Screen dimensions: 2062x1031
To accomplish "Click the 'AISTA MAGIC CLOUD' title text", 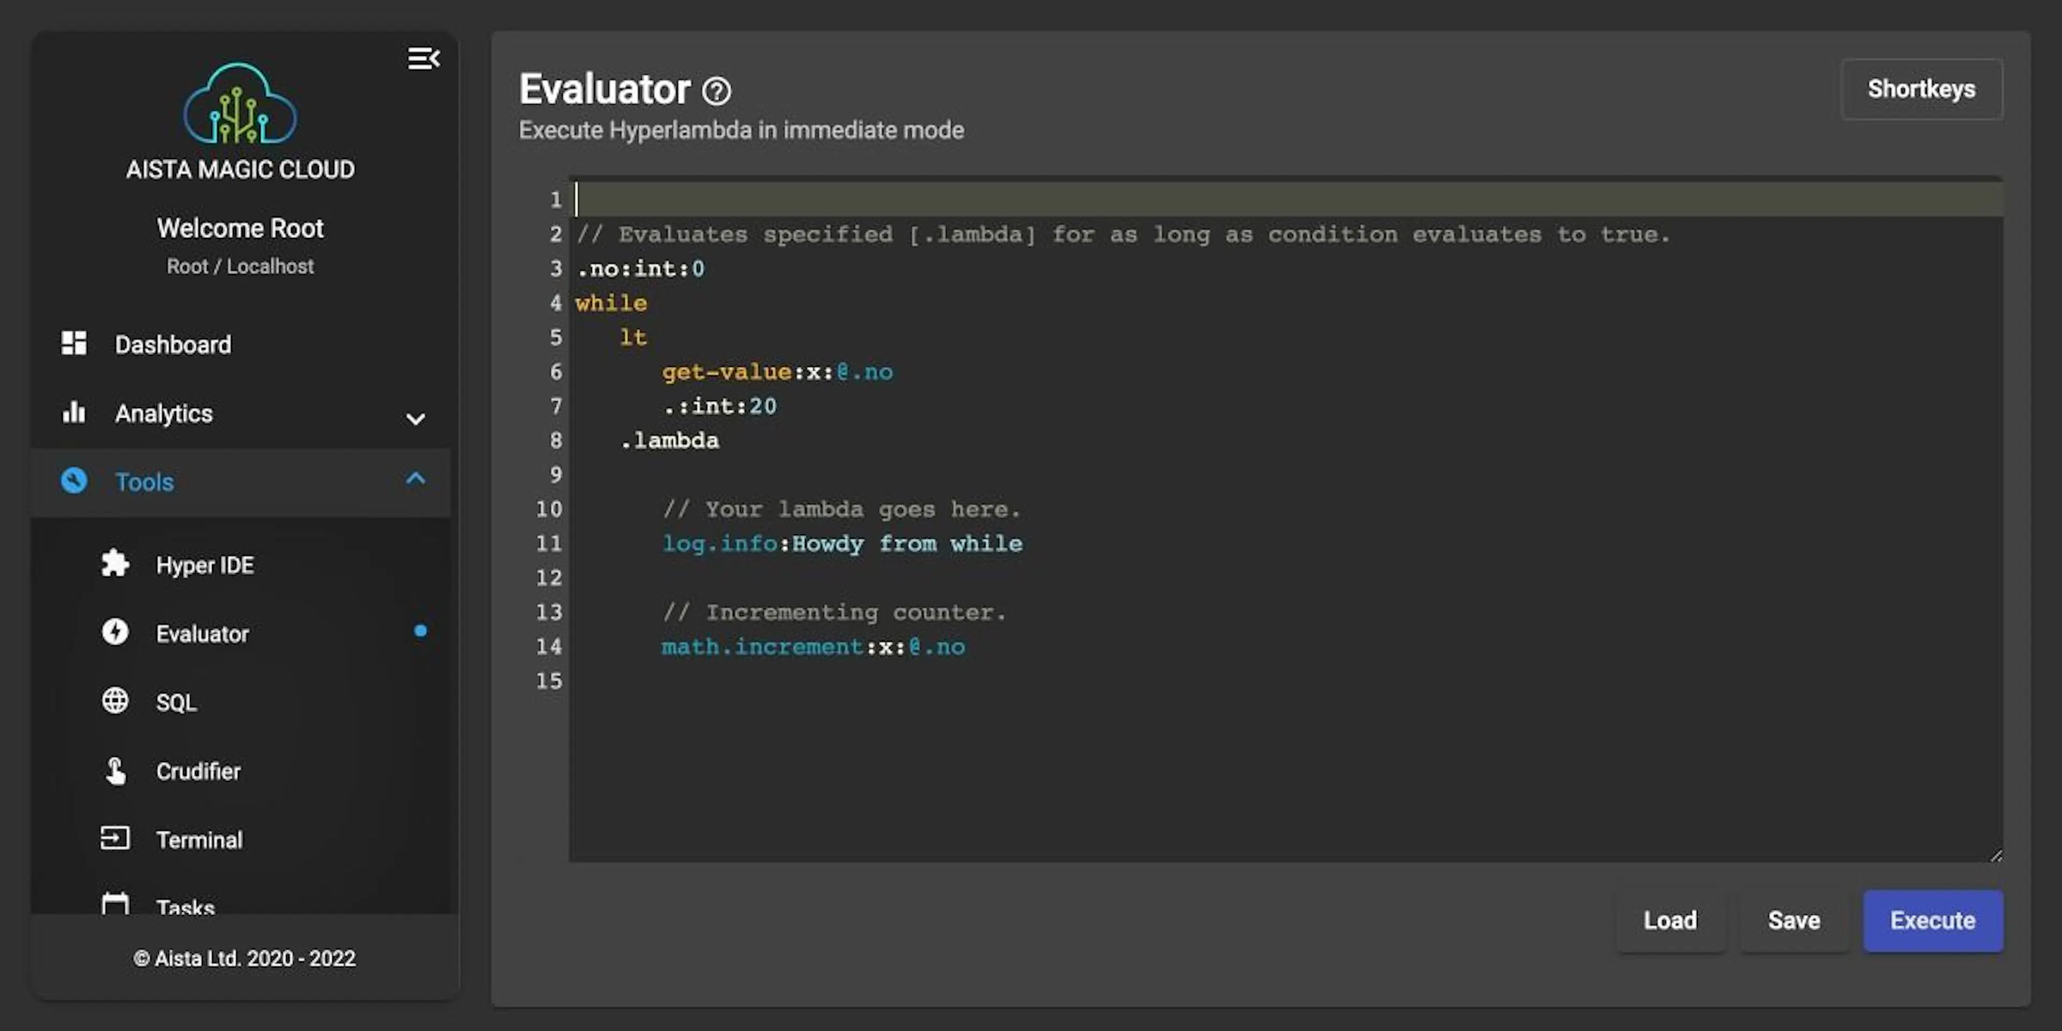I will click(x=240, y=170).
